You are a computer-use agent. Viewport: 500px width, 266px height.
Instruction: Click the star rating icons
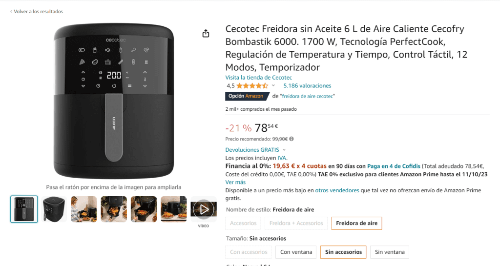[x=252, y=86]
